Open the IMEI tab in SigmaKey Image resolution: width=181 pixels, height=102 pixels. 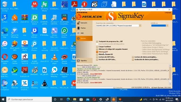[x=84, y=33]
